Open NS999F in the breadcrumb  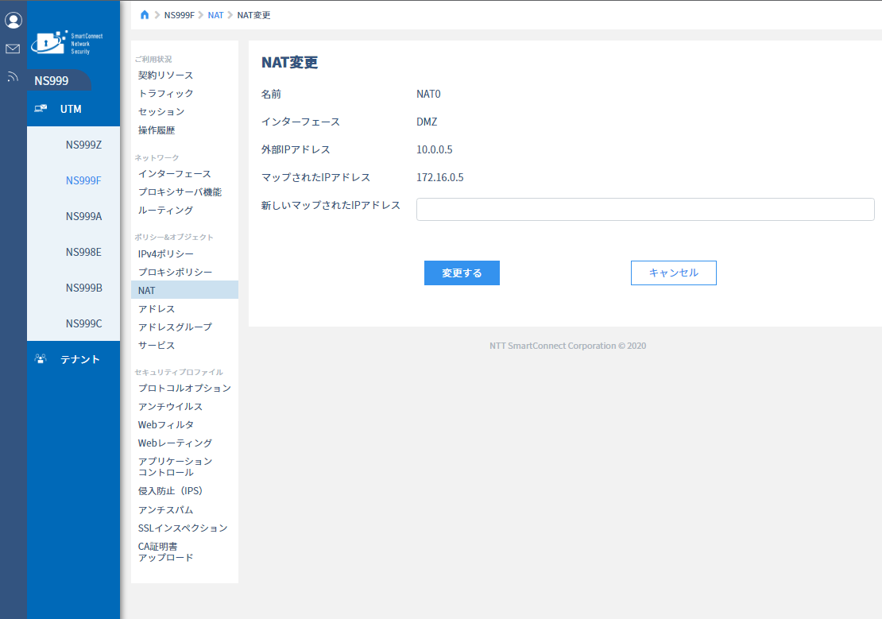click(x=179, y=15)
